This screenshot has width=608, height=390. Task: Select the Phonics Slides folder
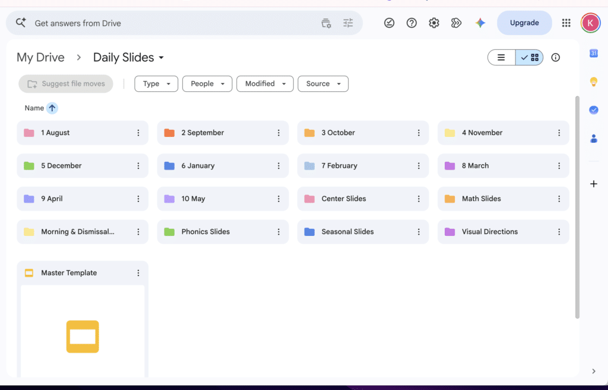point(223,232)
